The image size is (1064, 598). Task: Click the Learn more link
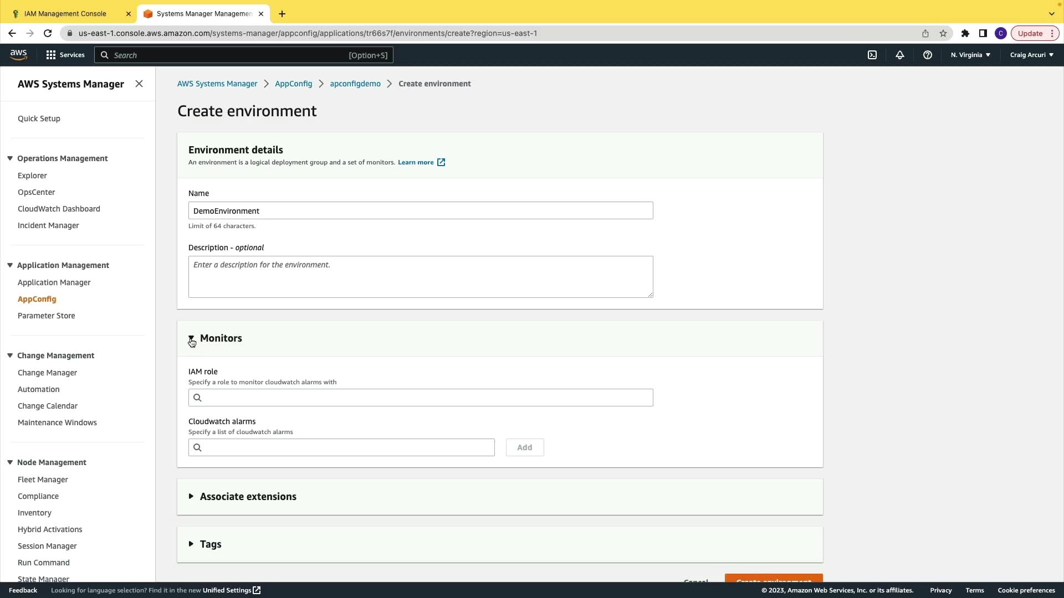click(416, 162)
